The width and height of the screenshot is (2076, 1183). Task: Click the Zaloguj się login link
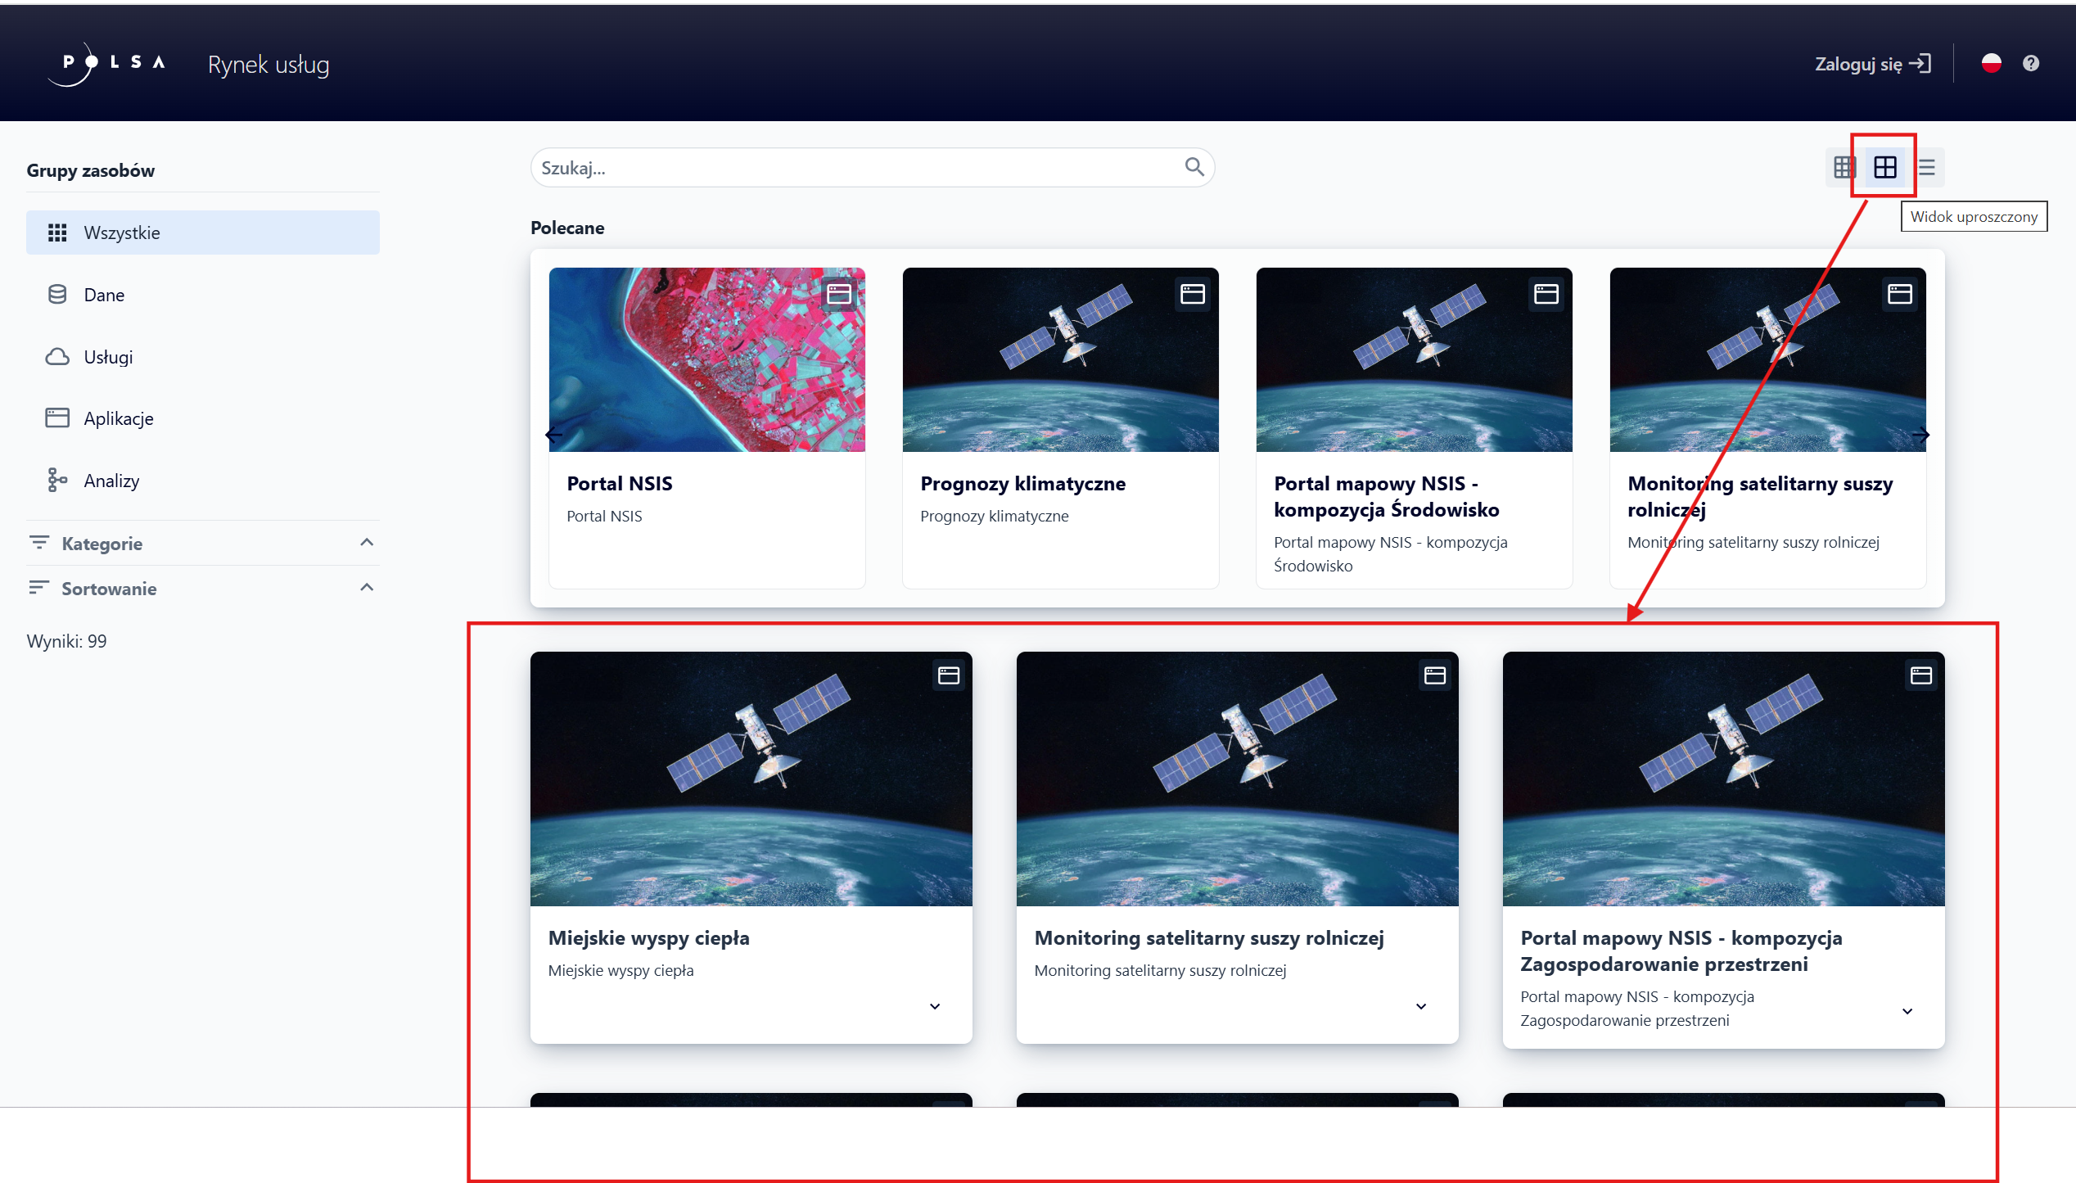click(x=1872, y=64)
